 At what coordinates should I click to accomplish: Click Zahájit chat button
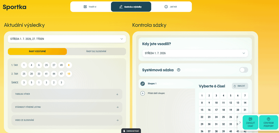click(251, 122)
